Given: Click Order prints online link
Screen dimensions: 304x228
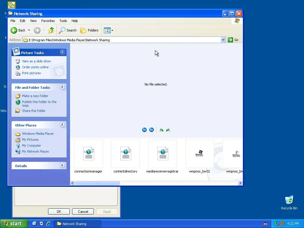Looking at the screenshot, I should (x=35, y=67).
